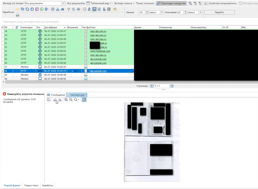Image resolution: width=258 pixels, height=189 pixels.
Task: Rotate image right in viewer toolbar
Action: coord(60,100)
